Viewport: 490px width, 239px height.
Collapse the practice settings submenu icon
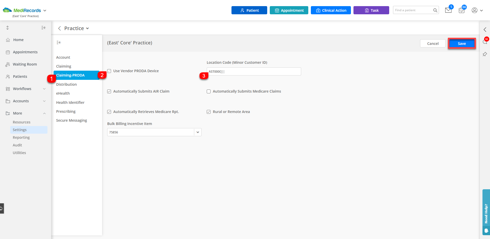point(59,42)
